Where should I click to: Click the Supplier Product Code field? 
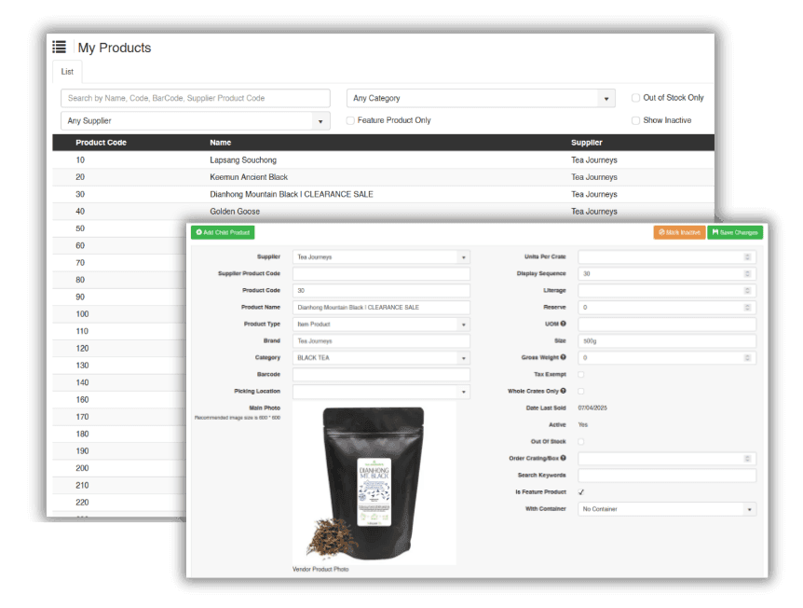click(381, 274)
